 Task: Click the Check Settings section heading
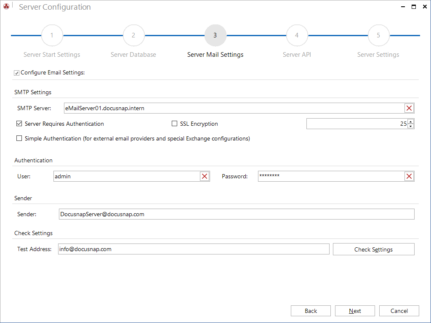click(33, 233)
